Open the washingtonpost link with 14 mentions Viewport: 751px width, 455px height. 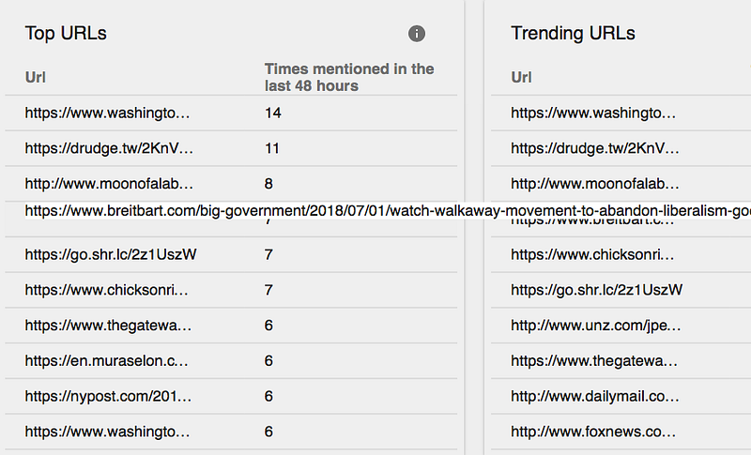pos(107,114)
